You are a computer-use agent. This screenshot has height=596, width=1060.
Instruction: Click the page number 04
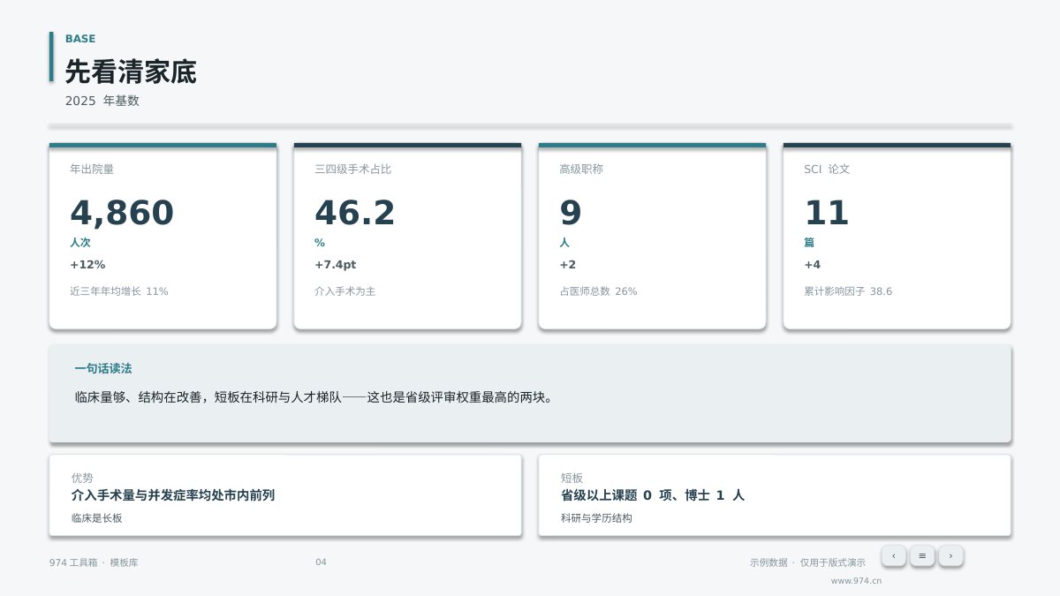[x=321, y=562]
